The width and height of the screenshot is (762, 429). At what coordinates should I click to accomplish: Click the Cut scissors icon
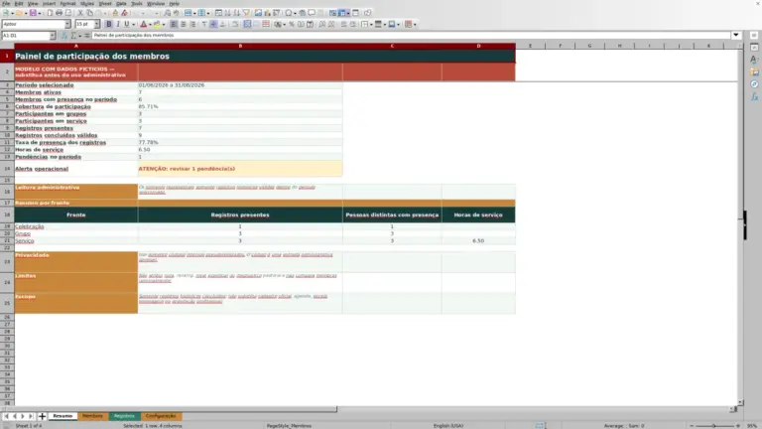pyautogui.click(x=80, y=13)
